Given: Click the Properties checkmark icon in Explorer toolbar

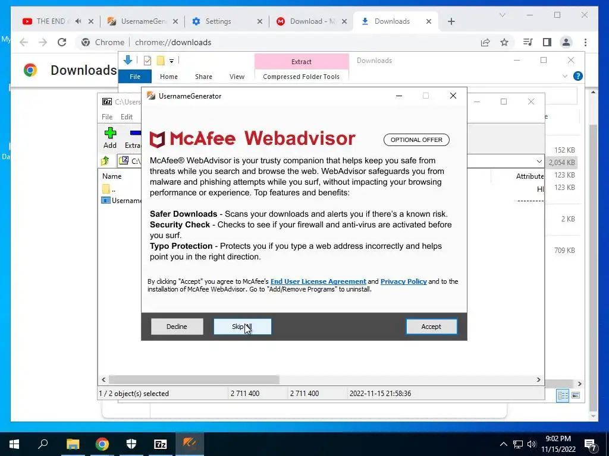Looking at the screenshot, I should point(147,61).
